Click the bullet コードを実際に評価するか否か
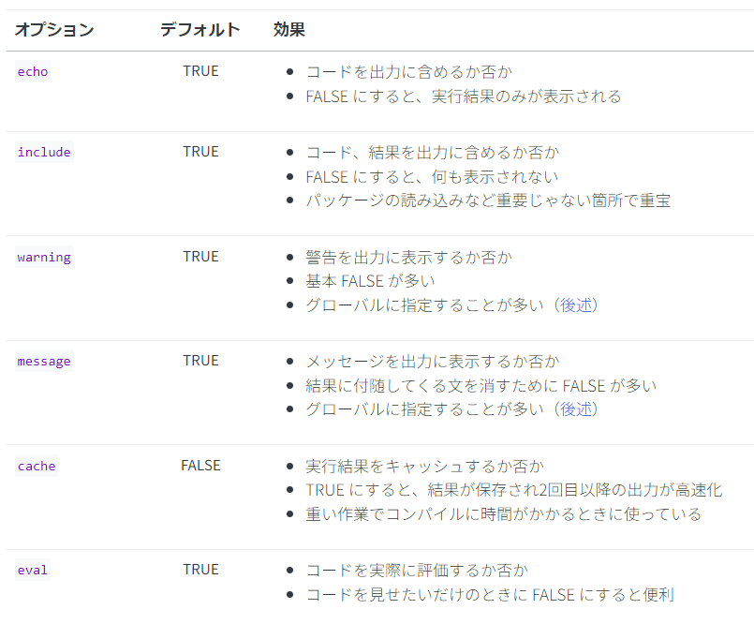Screen dimensions: 754x624 (417, 571)
